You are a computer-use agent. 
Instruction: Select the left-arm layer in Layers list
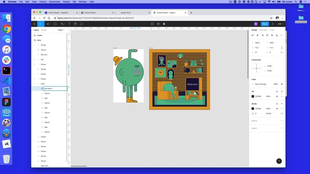pyautogui.click(x=44, y=55)
